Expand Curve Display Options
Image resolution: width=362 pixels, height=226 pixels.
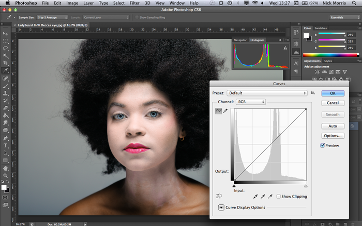click(222, 207)
